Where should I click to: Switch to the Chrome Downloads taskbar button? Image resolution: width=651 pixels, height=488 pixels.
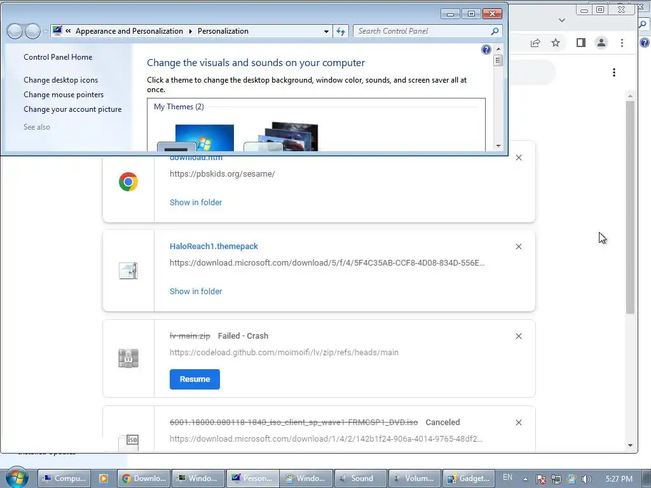click(144, 478)
